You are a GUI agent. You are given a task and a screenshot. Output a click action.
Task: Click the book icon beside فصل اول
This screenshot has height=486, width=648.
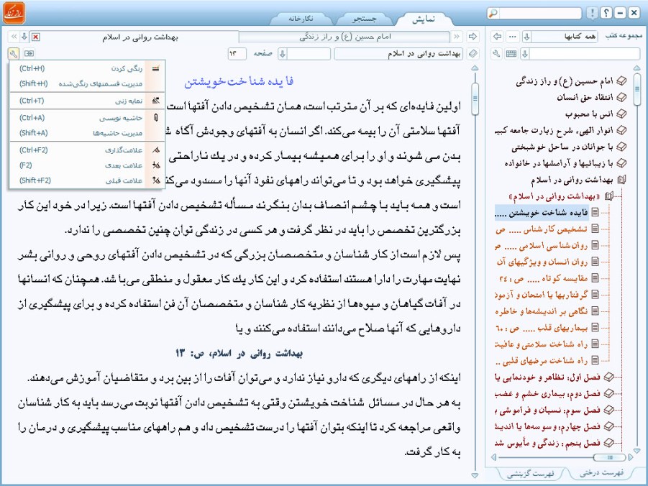tap(608, 377)
